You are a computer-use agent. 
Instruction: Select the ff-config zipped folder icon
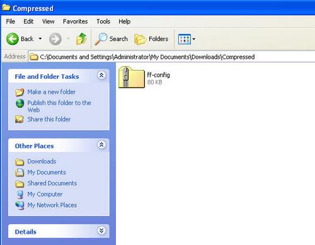point(132,77)
